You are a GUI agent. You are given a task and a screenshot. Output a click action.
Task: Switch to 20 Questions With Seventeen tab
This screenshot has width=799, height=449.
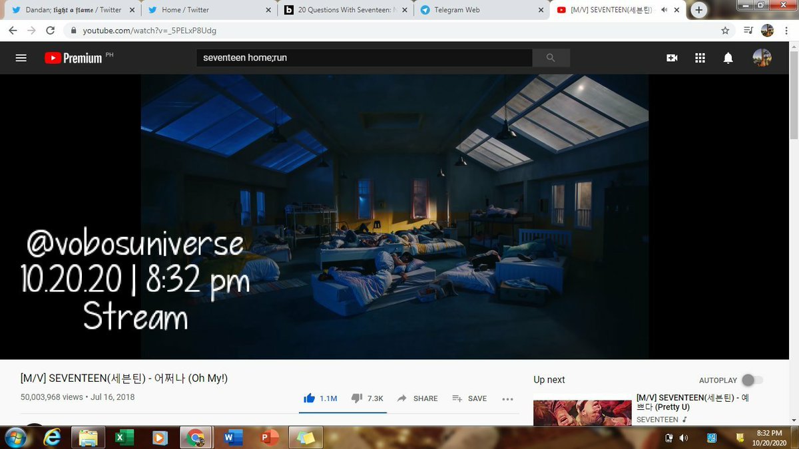coord(346,10)
